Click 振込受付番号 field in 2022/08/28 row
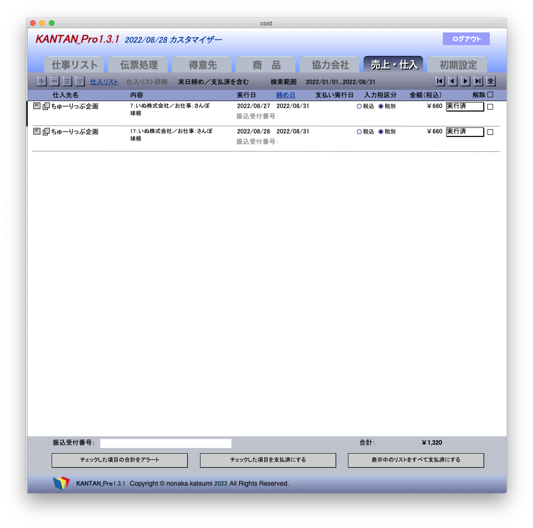Image resolution: width=533 pixels, height=528 pixels. tap(257, 142)
